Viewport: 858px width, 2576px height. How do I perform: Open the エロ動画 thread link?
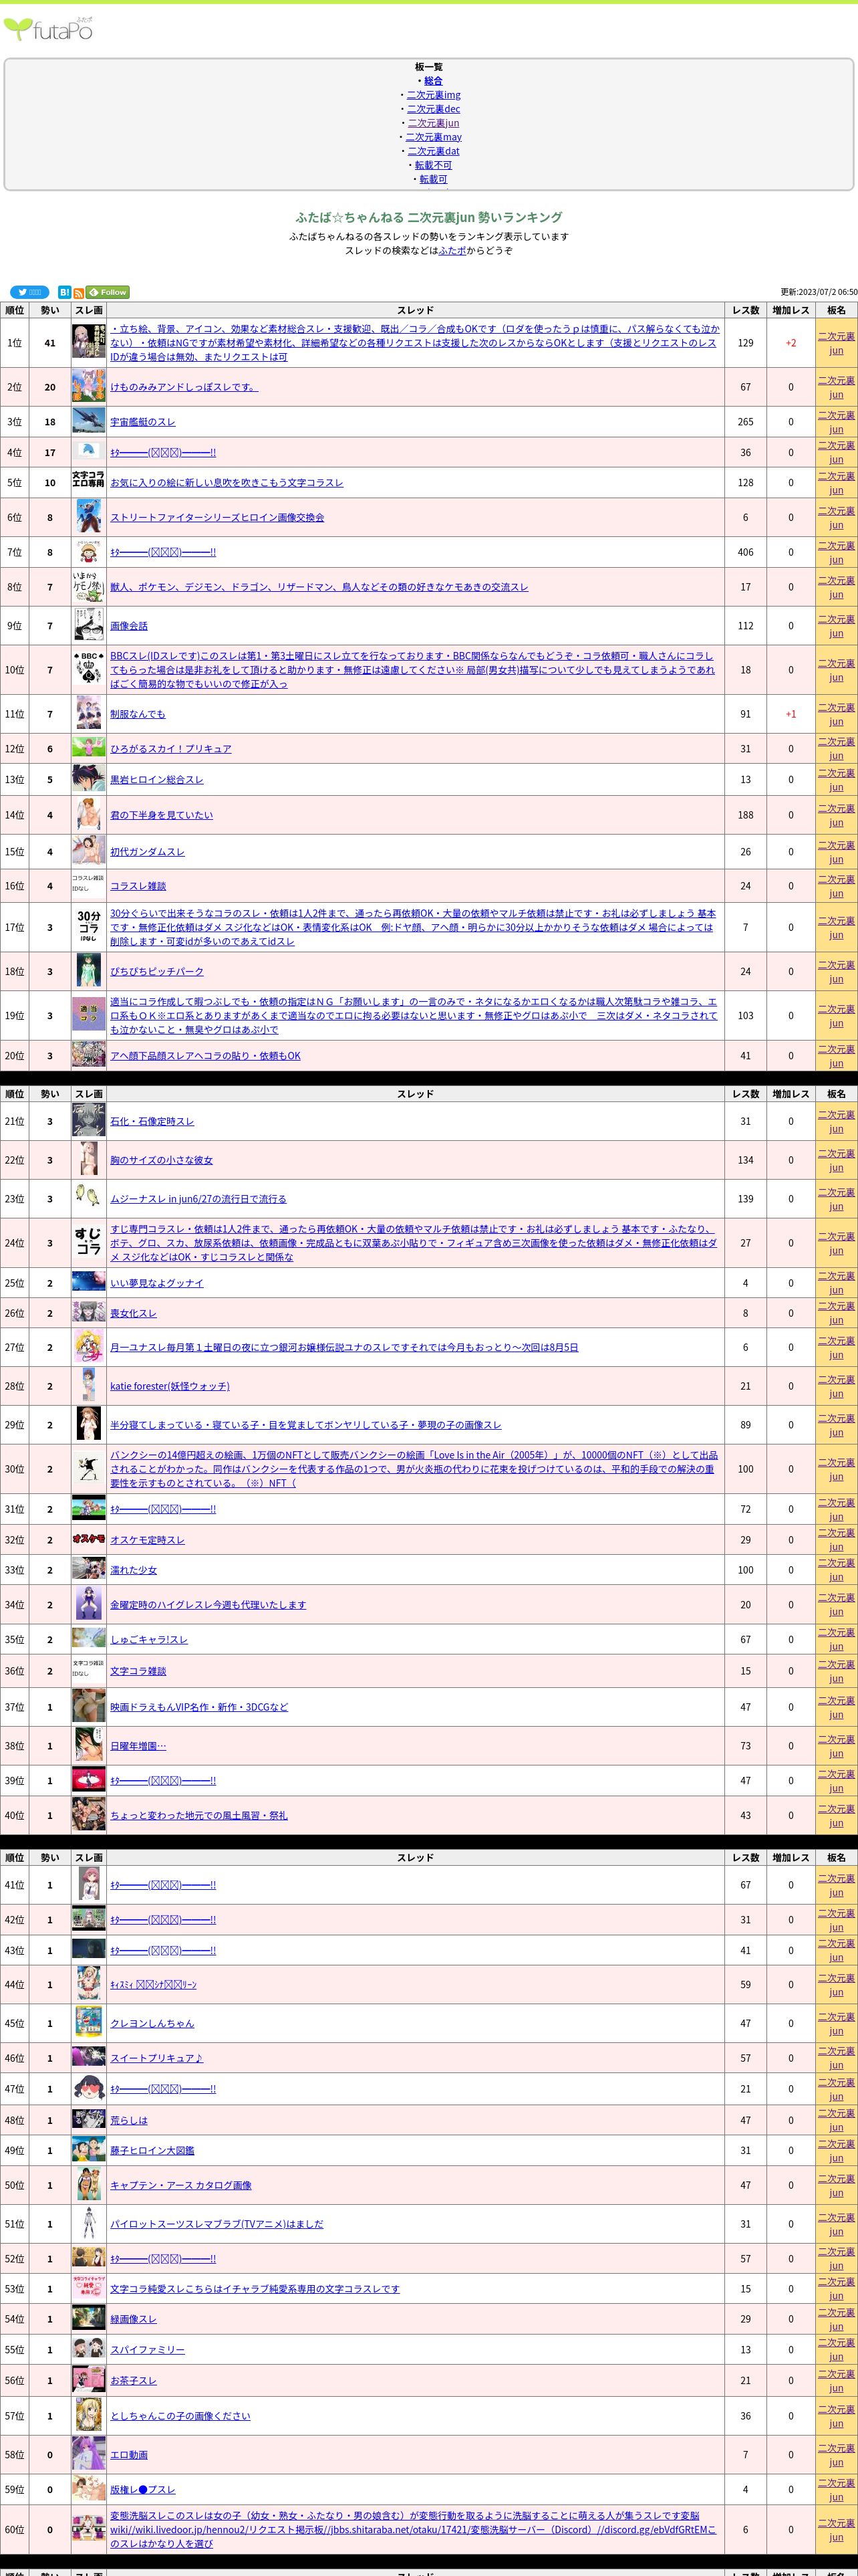(x=129, y=2454)
